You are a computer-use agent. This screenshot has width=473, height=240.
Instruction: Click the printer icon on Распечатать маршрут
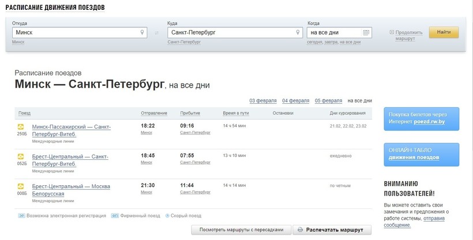point(299,230)
